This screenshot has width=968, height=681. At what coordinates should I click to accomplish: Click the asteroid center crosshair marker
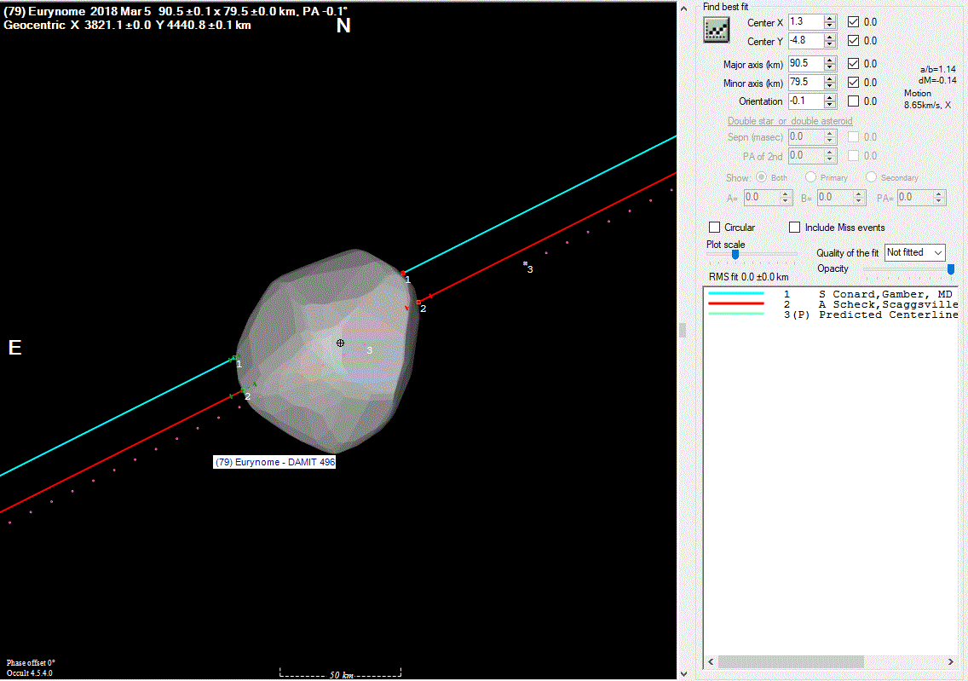(x=340, y=343)
